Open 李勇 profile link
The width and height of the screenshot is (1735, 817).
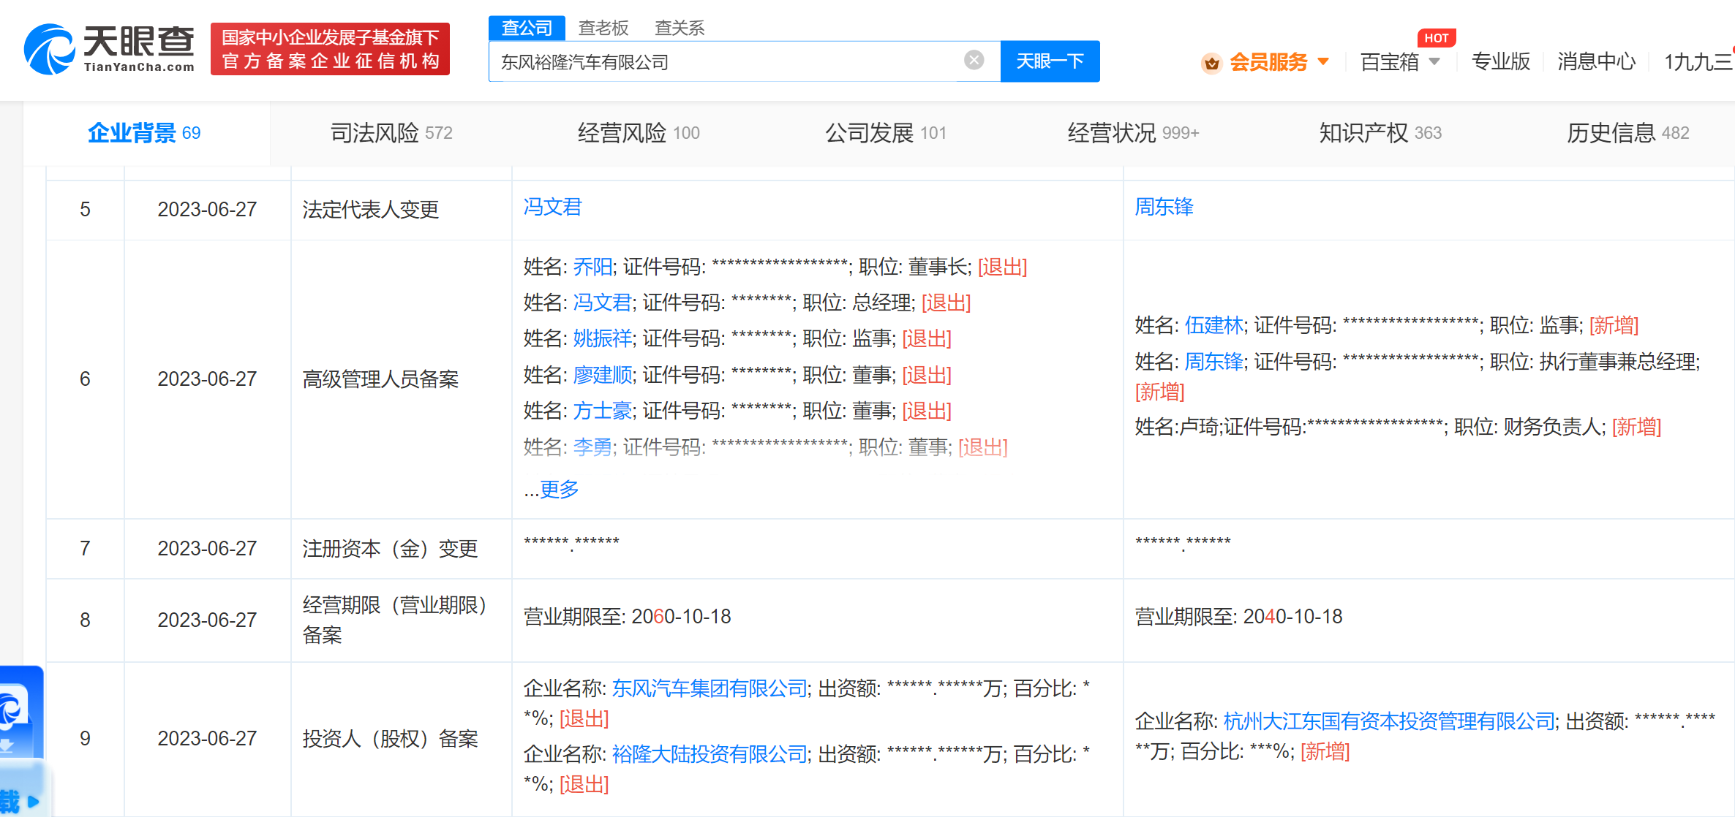pyautogui.click(x=592, y=446)
